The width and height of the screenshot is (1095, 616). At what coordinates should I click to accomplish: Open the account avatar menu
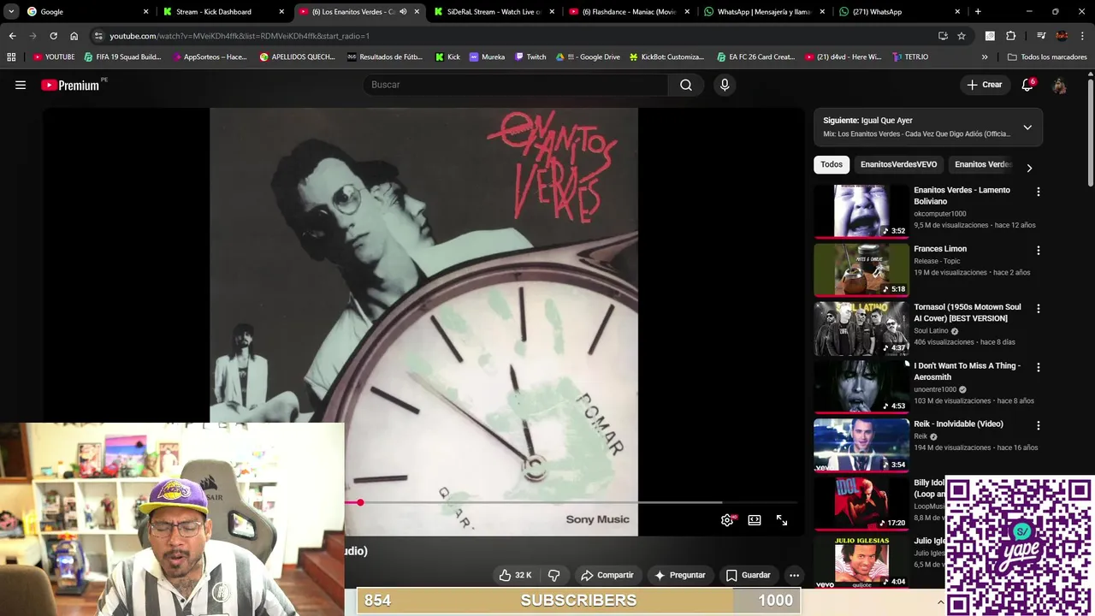[x=1060, y=86]
